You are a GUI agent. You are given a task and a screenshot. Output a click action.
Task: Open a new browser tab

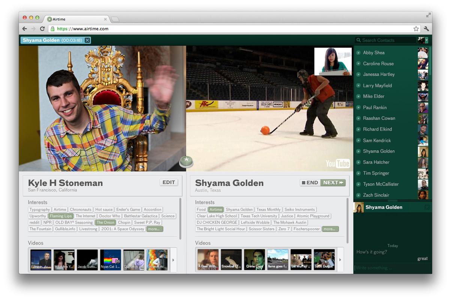click(115, 19)
